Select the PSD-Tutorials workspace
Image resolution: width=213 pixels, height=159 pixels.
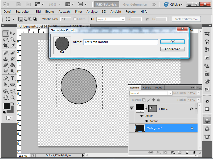pos(107,5)
